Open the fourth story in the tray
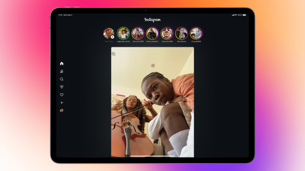 coord(152,33)
